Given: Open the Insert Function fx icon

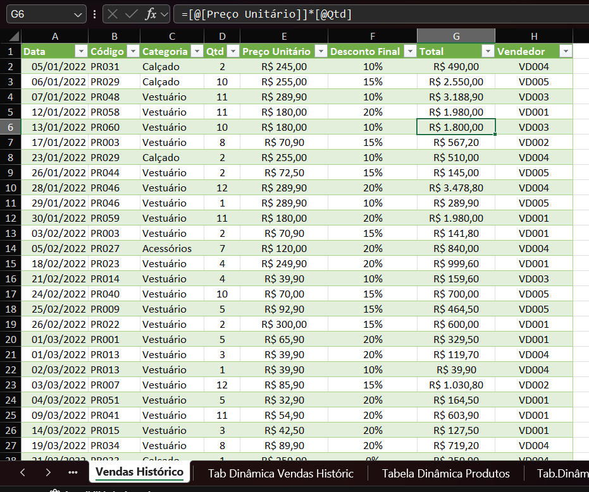Looking at the screenshot, I should point(151,15).
